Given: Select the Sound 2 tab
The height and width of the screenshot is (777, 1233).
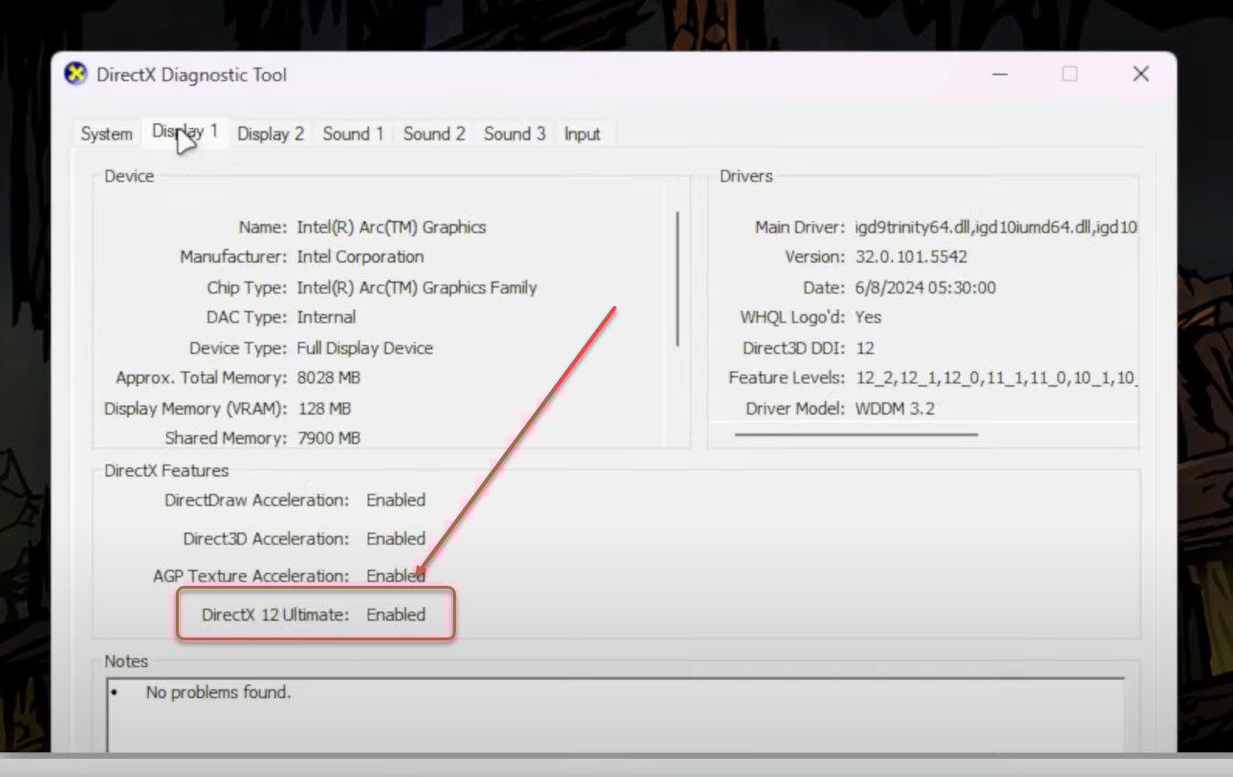Looking at the screenshot, I should (x=433, y=134).
